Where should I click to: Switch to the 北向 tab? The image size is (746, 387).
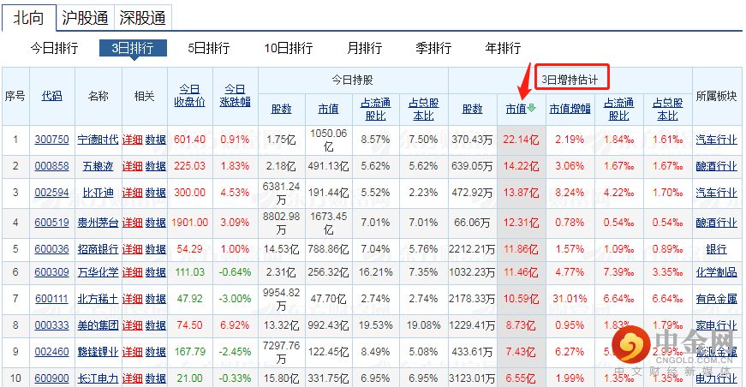pos(28,18)
